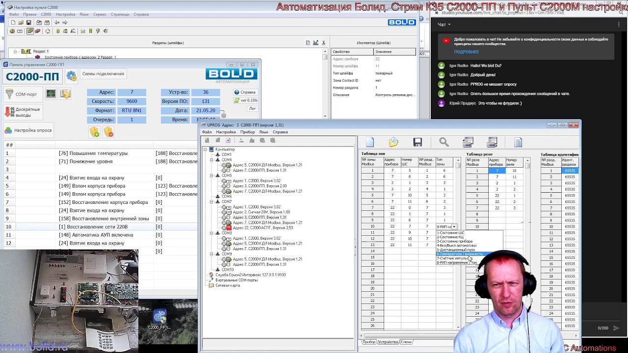Screen dimensions: 628x353
Task: Click the shield icon with green plus
Action: point(94,131)
